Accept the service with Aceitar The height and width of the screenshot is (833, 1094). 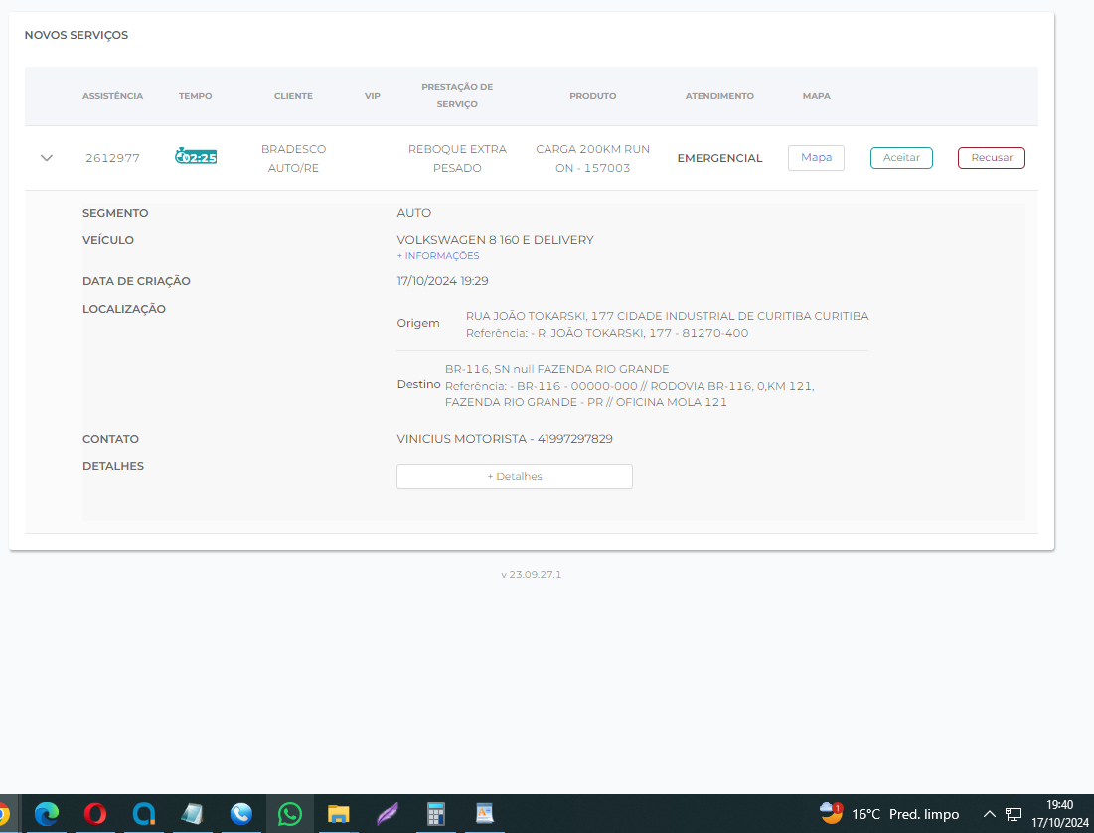coord(901,158)
